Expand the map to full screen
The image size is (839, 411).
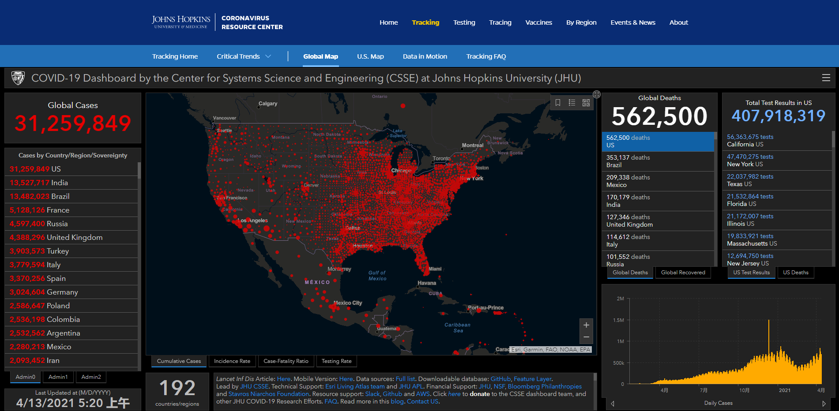[597, 94]
